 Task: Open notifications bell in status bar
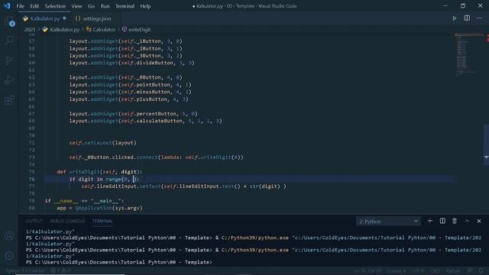click(481, 271)
